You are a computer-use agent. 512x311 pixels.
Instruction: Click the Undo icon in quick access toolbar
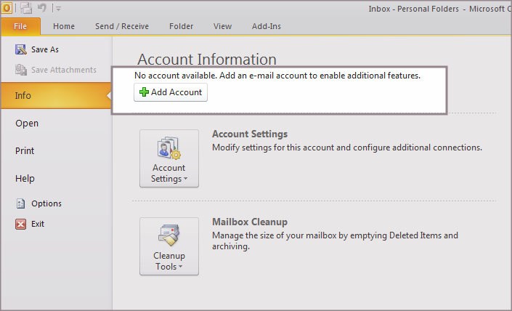[43, 8]
